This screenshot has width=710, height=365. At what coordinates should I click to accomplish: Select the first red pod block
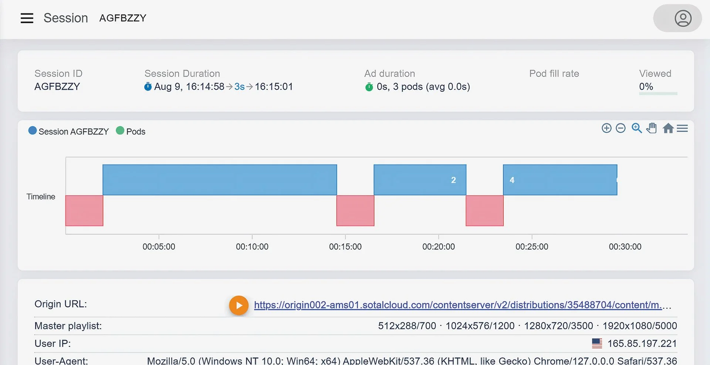coord(84,211)
